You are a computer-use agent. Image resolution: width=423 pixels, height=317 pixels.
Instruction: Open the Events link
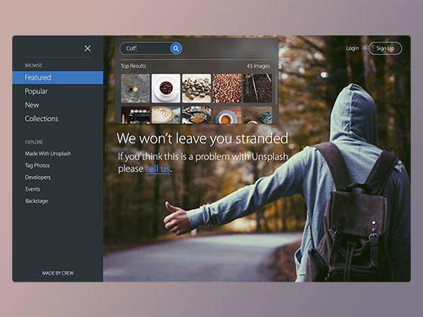click(32, 189)
